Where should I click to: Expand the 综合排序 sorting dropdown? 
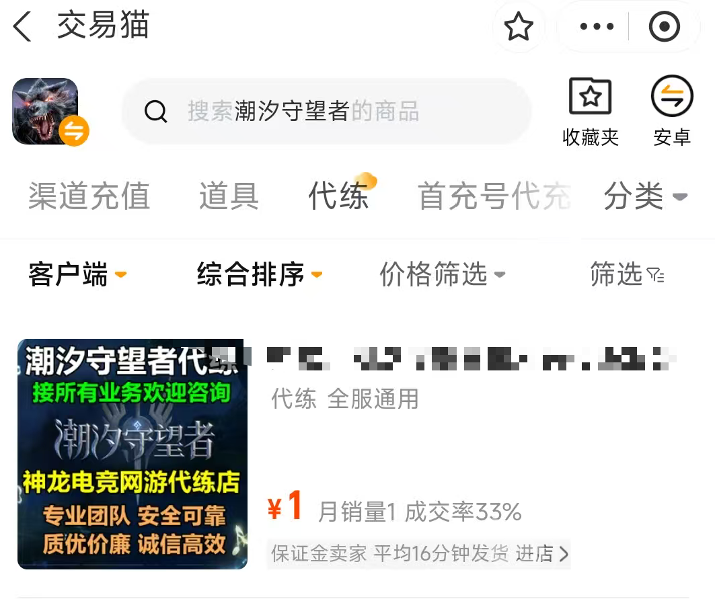point(260,274)
